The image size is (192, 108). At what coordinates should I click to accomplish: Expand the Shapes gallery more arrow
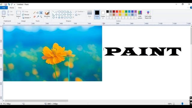73,17
